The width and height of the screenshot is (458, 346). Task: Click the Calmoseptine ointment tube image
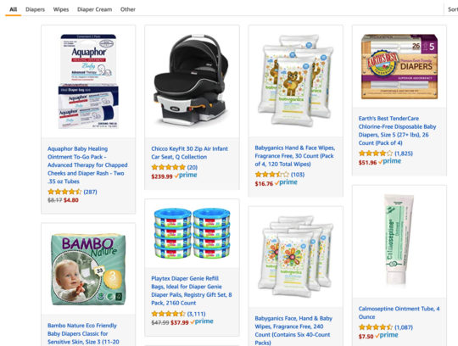pos(399,240)
